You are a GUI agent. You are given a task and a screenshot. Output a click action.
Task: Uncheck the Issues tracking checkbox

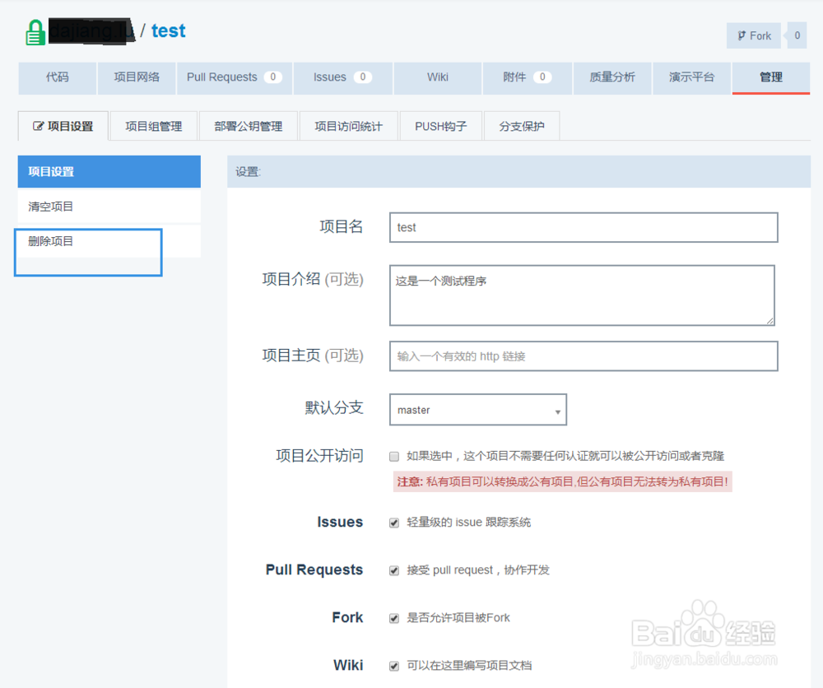point(394,522)
